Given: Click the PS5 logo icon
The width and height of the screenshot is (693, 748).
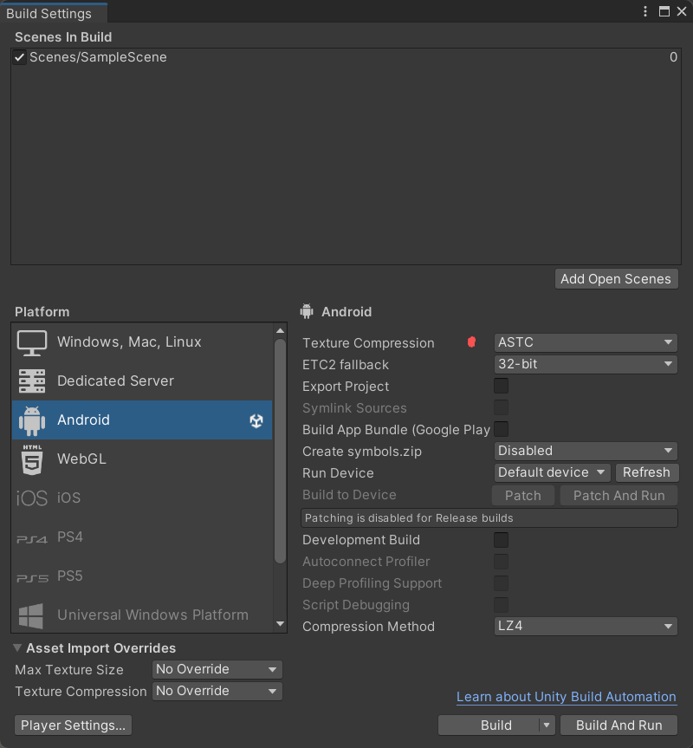Looking at the screenshot, I should coord(32,578).
